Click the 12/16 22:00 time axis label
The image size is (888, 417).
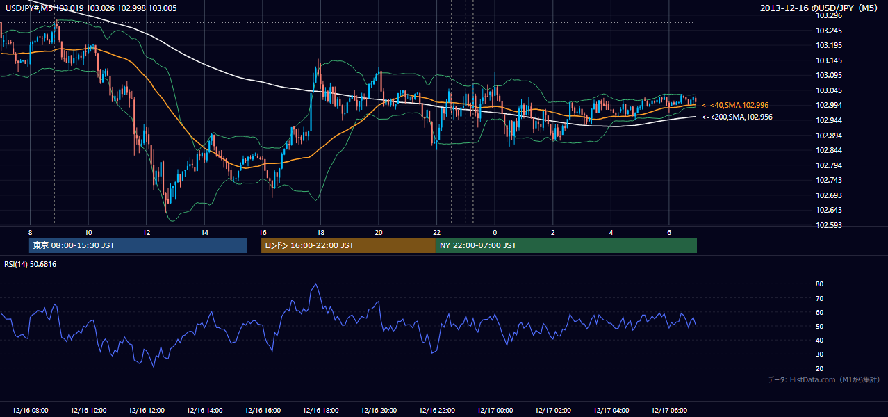[x=437, y=411]
